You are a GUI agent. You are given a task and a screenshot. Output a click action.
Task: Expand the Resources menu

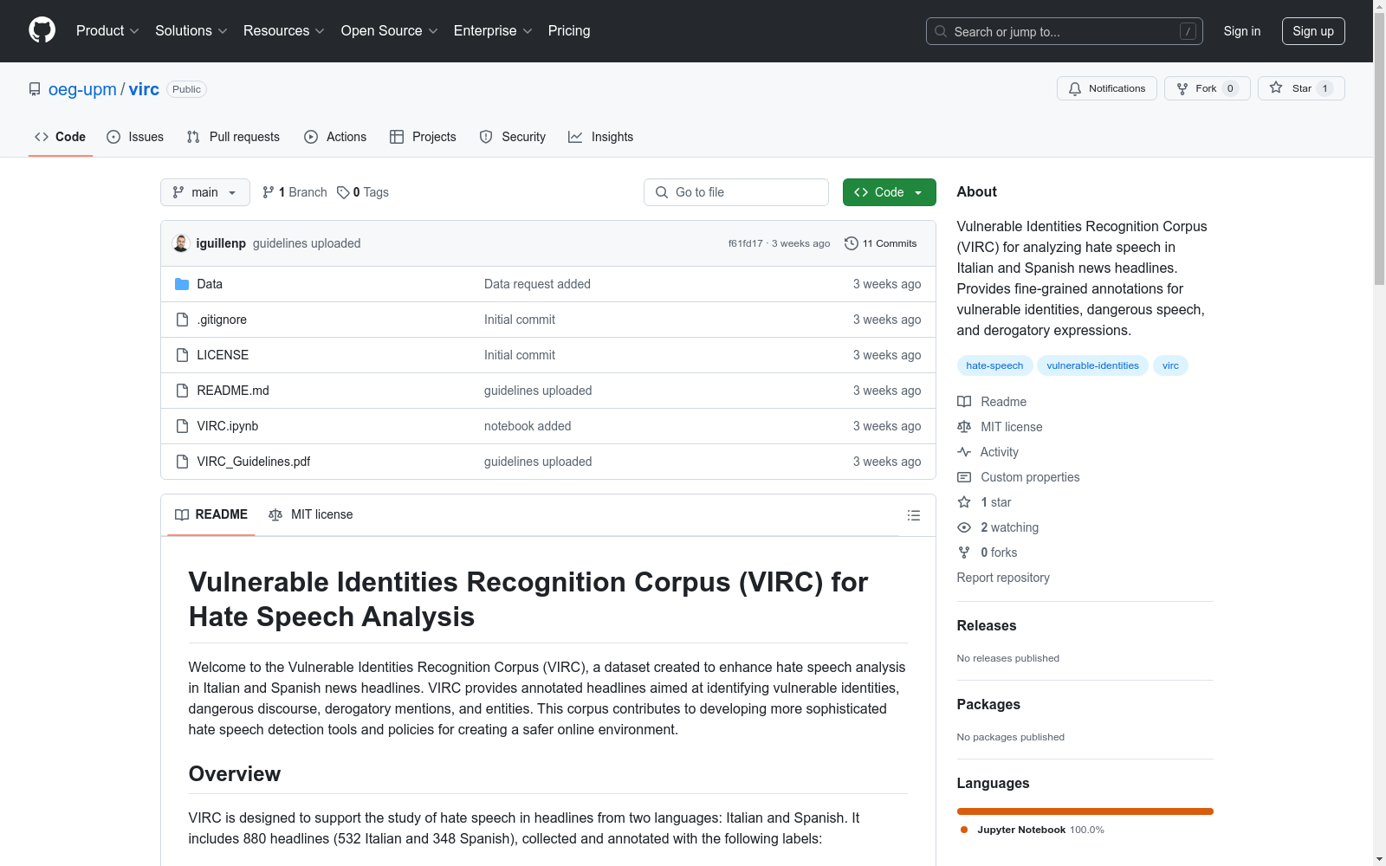tap(284, 31)
